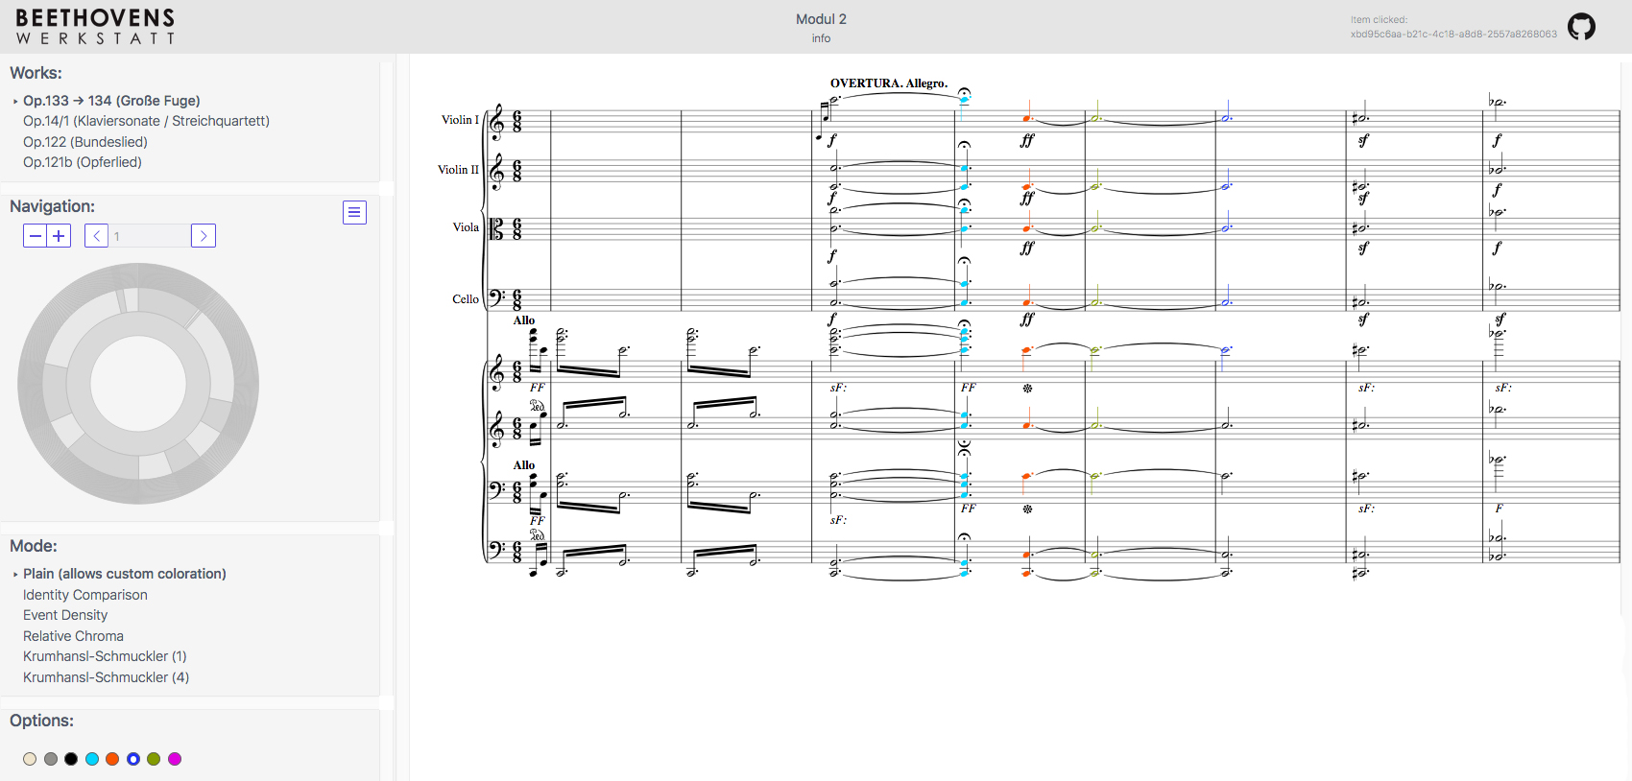The image size is (1632, 781).
Task: Pick the cyan color swatch
Action: pyautogui.click(x=92, y=759)
